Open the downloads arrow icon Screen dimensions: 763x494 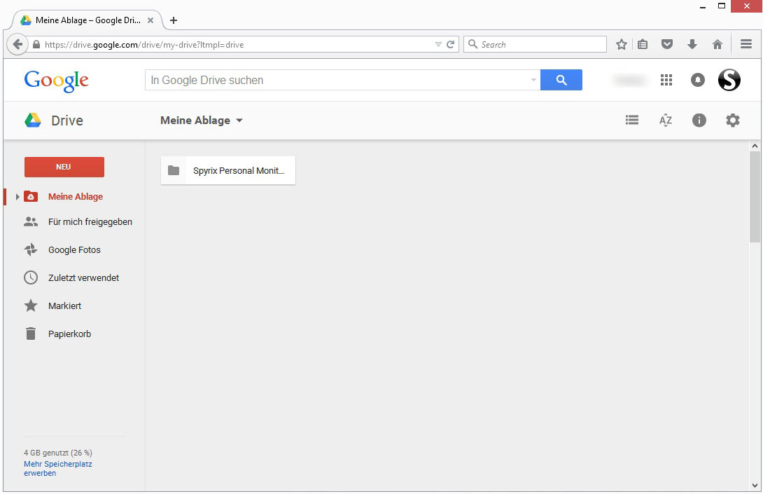[692, 44]
